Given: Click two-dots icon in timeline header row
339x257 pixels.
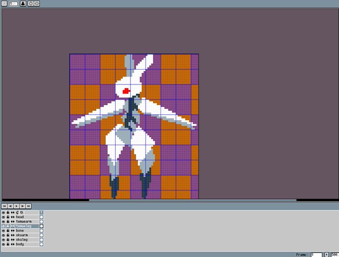Looking at the screenshot, I should click(12, 213).
